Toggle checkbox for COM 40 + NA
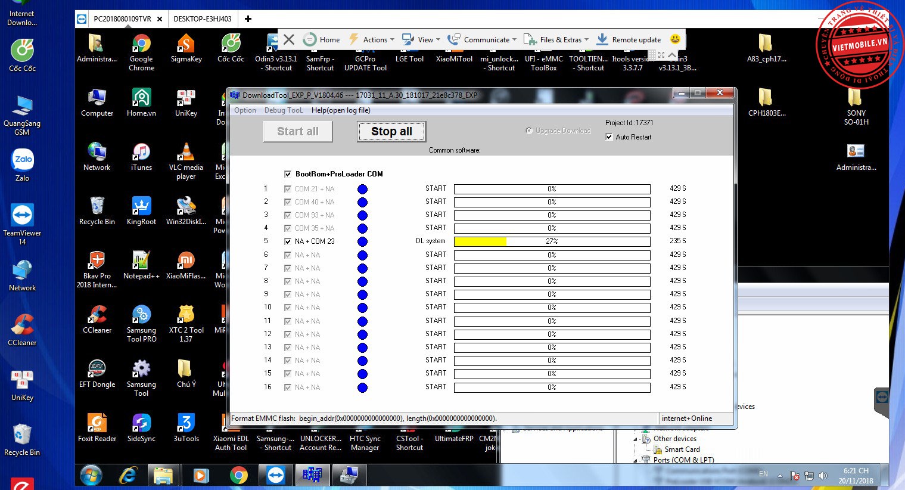Screen dimensions: 905x490 [288, 202]
